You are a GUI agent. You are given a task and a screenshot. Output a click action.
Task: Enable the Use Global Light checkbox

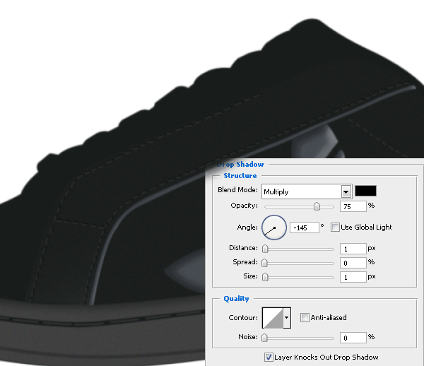(x=335, y=228)
